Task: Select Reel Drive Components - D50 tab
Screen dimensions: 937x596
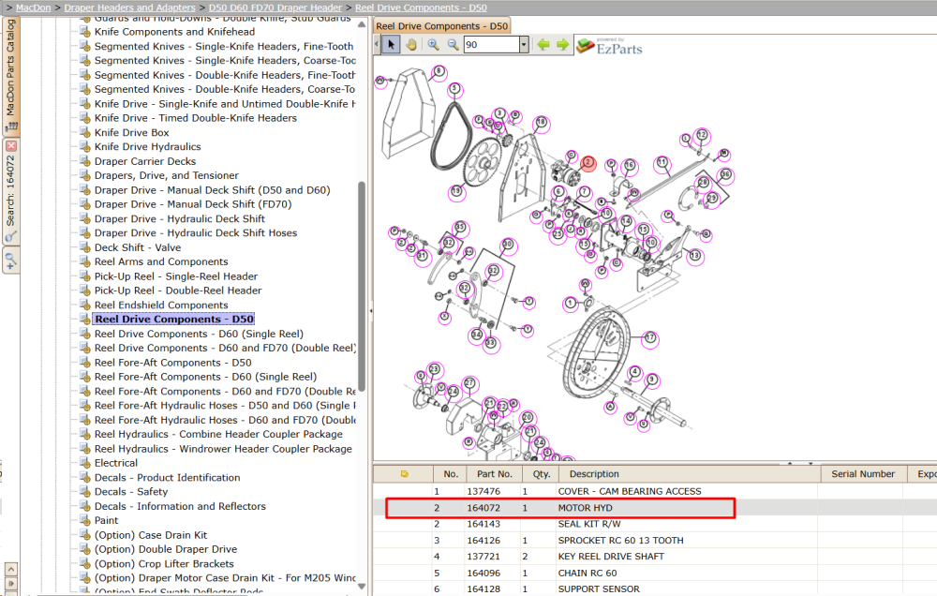Action: click(441, 26)
